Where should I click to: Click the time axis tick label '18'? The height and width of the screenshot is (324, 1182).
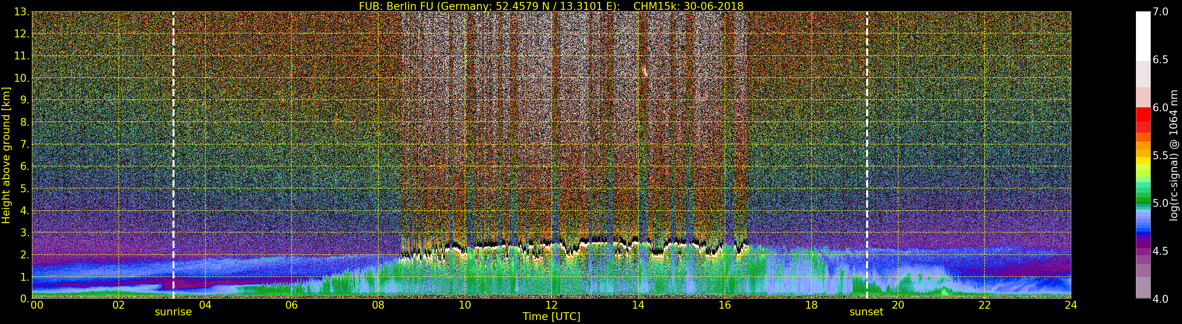pos(811,305)
